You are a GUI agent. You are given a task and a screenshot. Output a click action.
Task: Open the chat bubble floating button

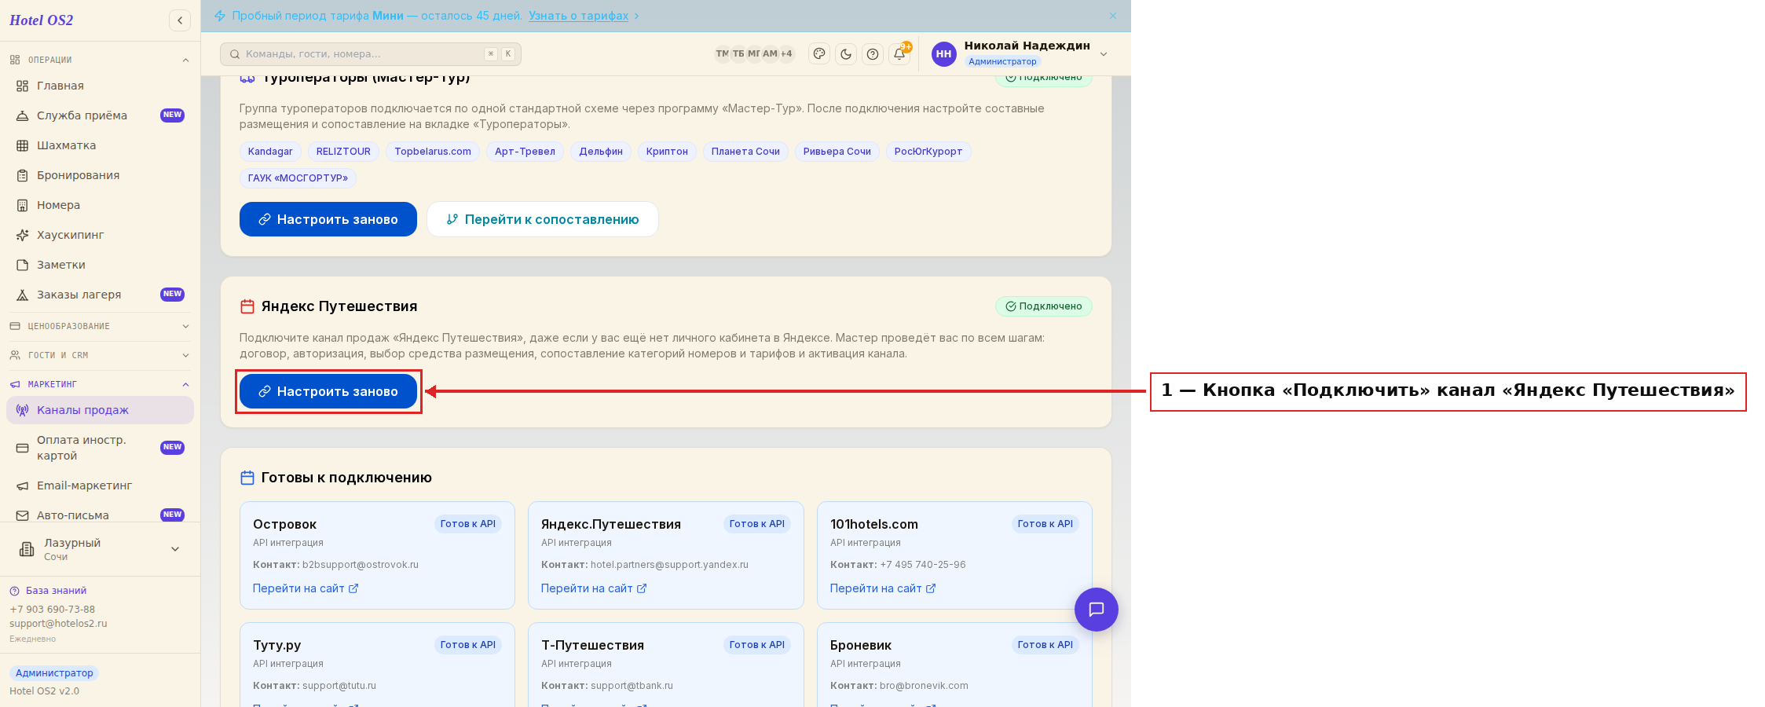(x=1097, y=610)
